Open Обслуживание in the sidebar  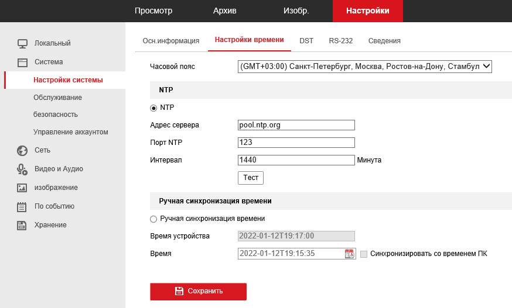coord(57,98)
